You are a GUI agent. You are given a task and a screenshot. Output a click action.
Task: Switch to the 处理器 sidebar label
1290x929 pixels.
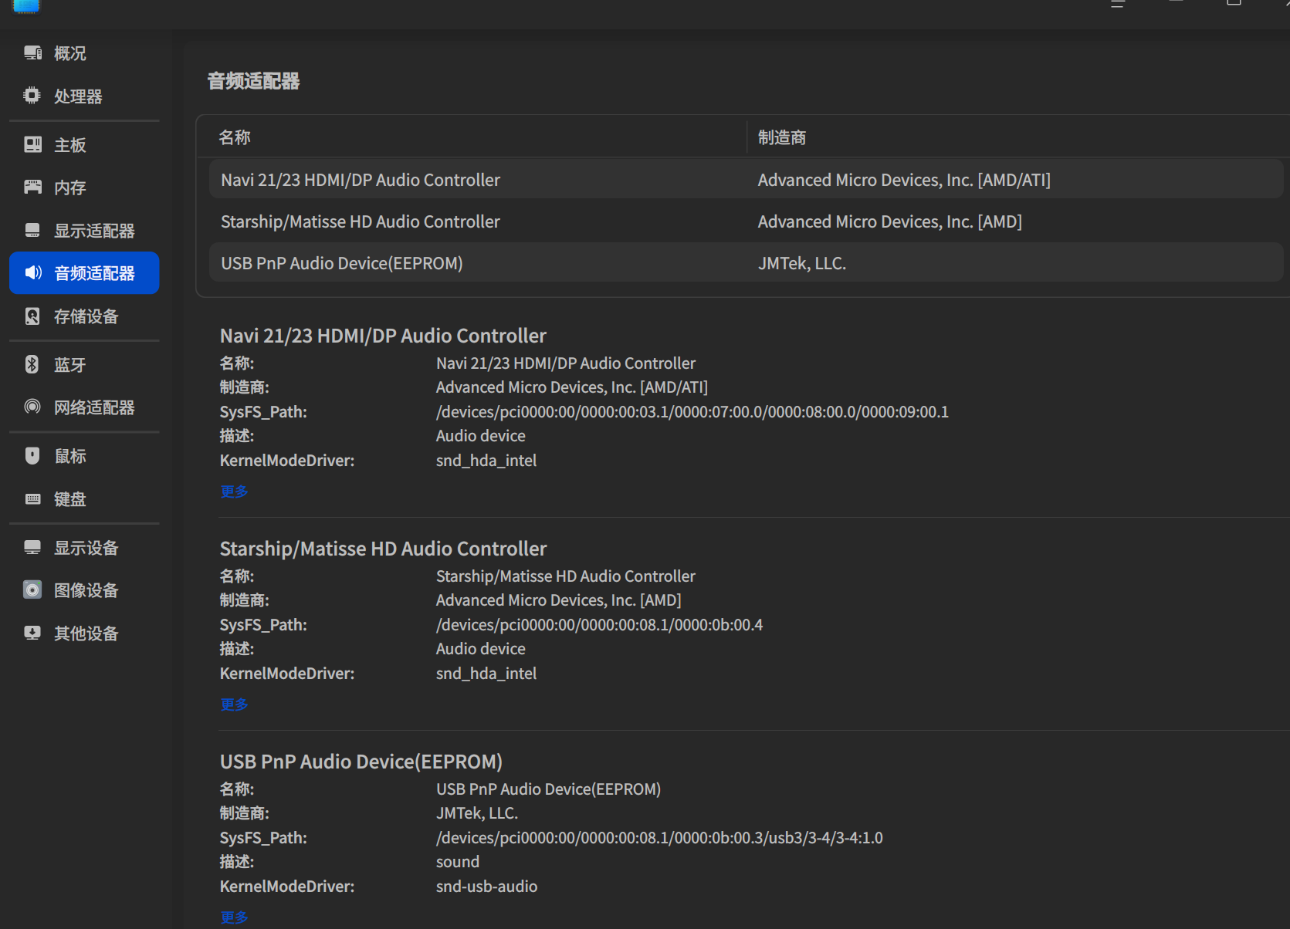78,96
